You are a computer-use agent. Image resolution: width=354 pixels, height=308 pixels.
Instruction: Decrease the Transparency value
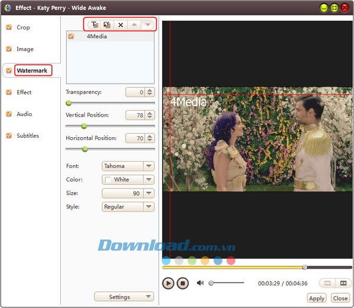(x=149, y=94)
